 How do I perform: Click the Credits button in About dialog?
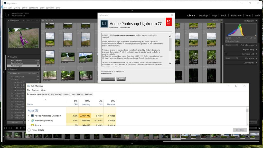[121, 79]
